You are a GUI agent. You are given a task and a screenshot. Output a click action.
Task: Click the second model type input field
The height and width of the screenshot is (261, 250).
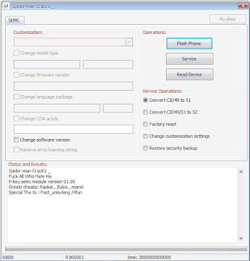108,65
